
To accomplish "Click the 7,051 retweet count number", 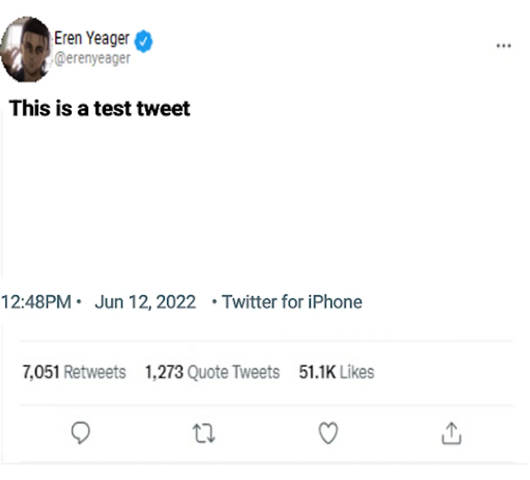I will pyautogui.click(x=41, y=372).
